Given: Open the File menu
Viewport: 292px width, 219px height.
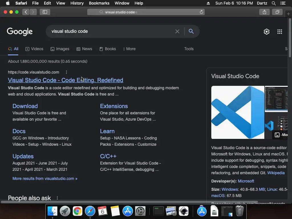Looking at the screenshot, I should pyautogui.click(x=35, y=3).
